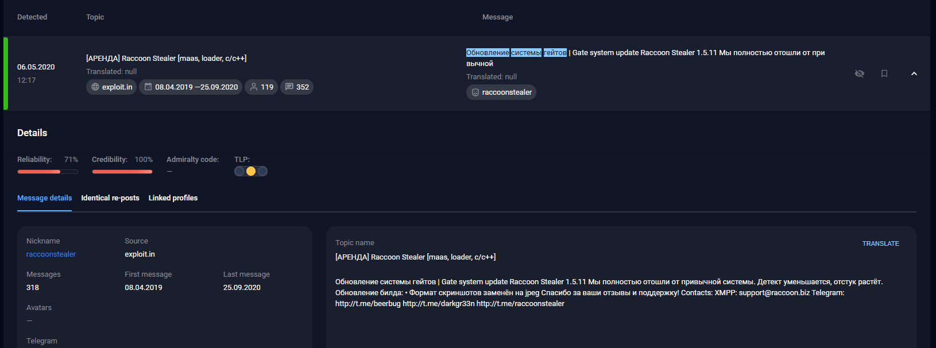Switch to Identical re-posts tab
Image resolution: width=936 pixels, height=348 pixels.
(x=110, y=198)
